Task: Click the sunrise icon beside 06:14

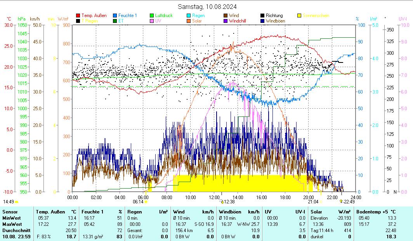Action: pos(146,202)
